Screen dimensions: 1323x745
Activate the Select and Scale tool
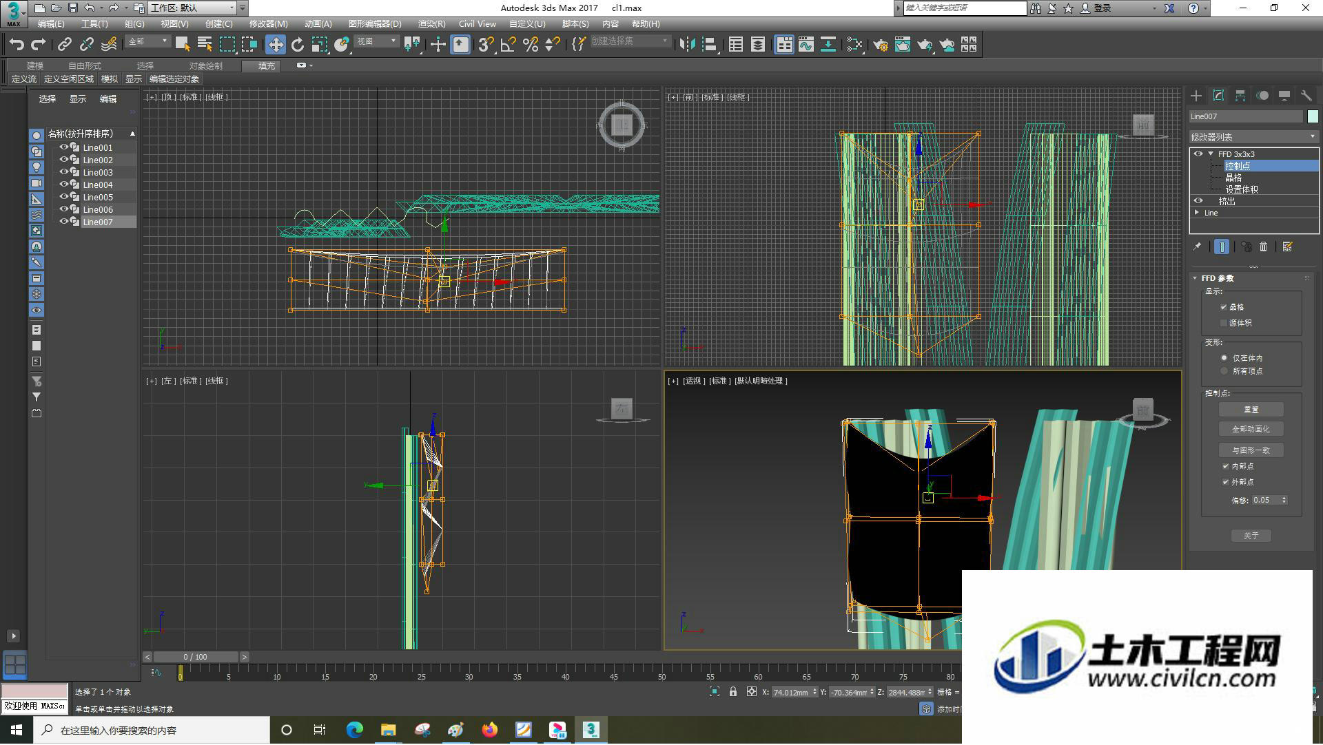(320, 45)
